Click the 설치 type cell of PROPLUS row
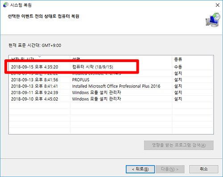This screenshot has height=177, width=223. (x=178, y=80)
